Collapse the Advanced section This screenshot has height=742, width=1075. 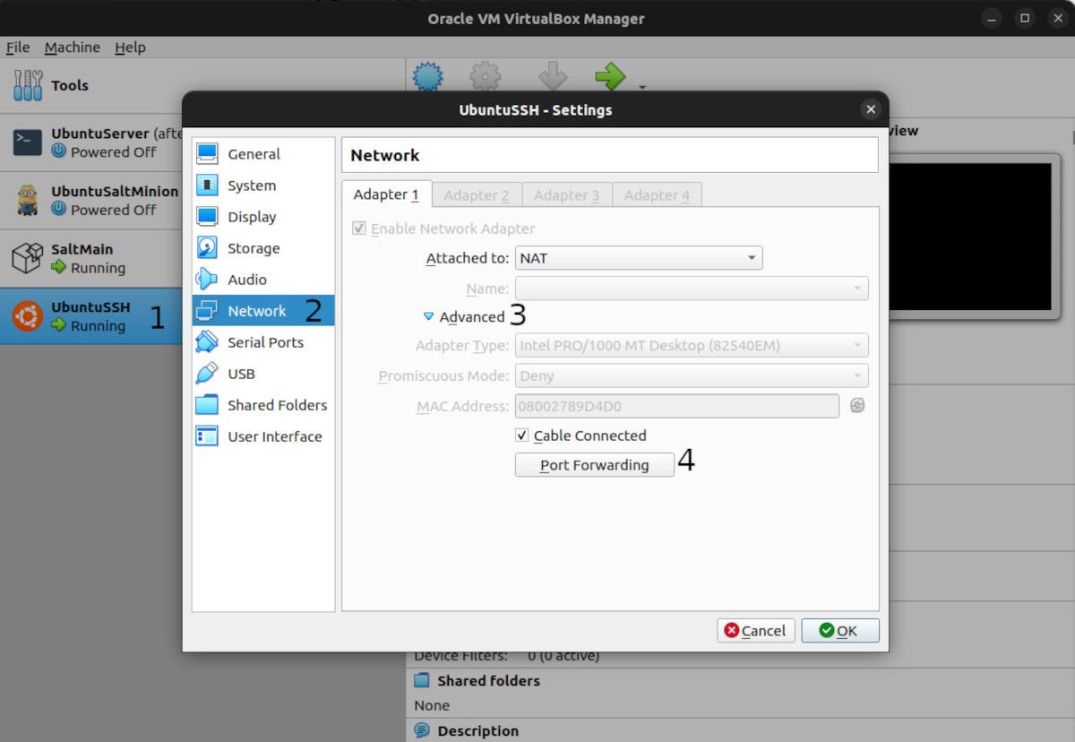pos(429,316)
